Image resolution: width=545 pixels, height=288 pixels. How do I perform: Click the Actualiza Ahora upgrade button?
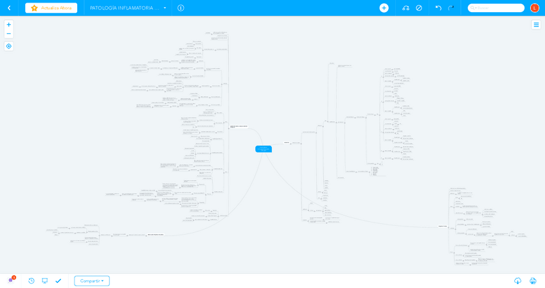click(x=51, y=8)
